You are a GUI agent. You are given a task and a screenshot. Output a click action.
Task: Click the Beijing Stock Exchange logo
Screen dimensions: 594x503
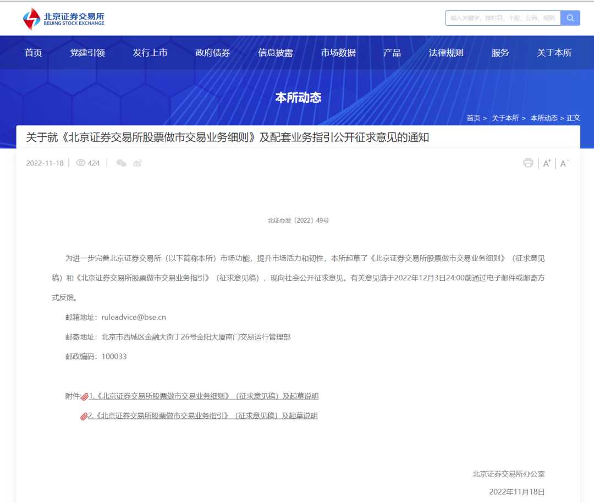point(64,19)
